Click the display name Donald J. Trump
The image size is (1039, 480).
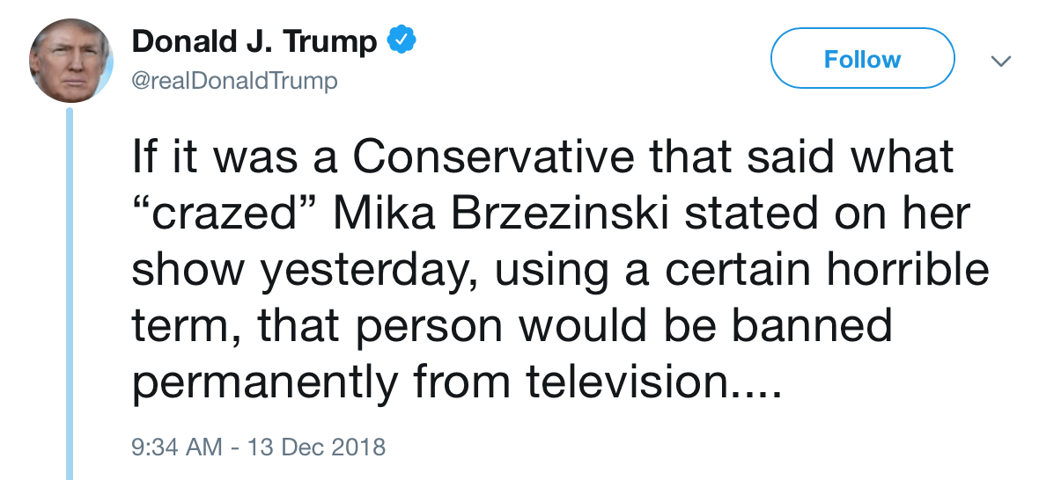[x=254, y=40]
